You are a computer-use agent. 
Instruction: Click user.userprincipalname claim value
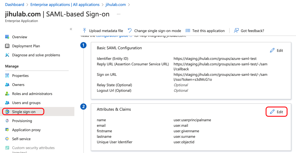(192, 120)
